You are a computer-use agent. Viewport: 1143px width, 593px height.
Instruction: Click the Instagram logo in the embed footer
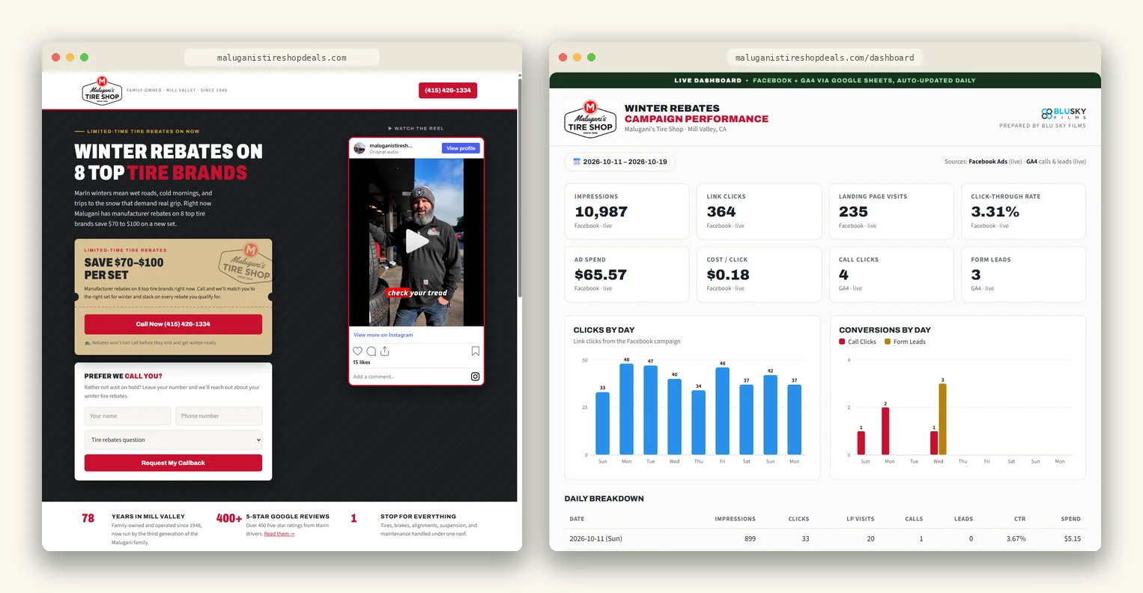click(x=475, y=377)
